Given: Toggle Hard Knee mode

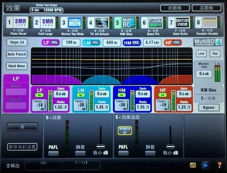Looking at the screenshot, I should point(17,66).
